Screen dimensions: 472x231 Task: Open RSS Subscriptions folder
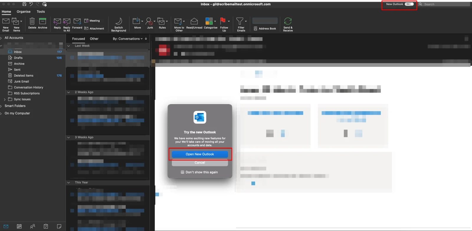point(33,93)
